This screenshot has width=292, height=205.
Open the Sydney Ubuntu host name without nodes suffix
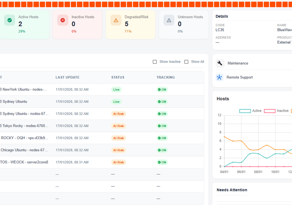point(13,102)
